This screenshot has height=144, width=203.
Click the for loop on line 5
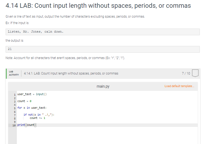click(x=32, y=108)
